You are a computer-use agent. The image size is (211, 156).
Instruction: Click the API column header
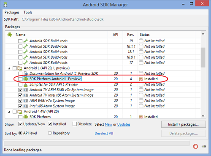click(x=115, y=35)
